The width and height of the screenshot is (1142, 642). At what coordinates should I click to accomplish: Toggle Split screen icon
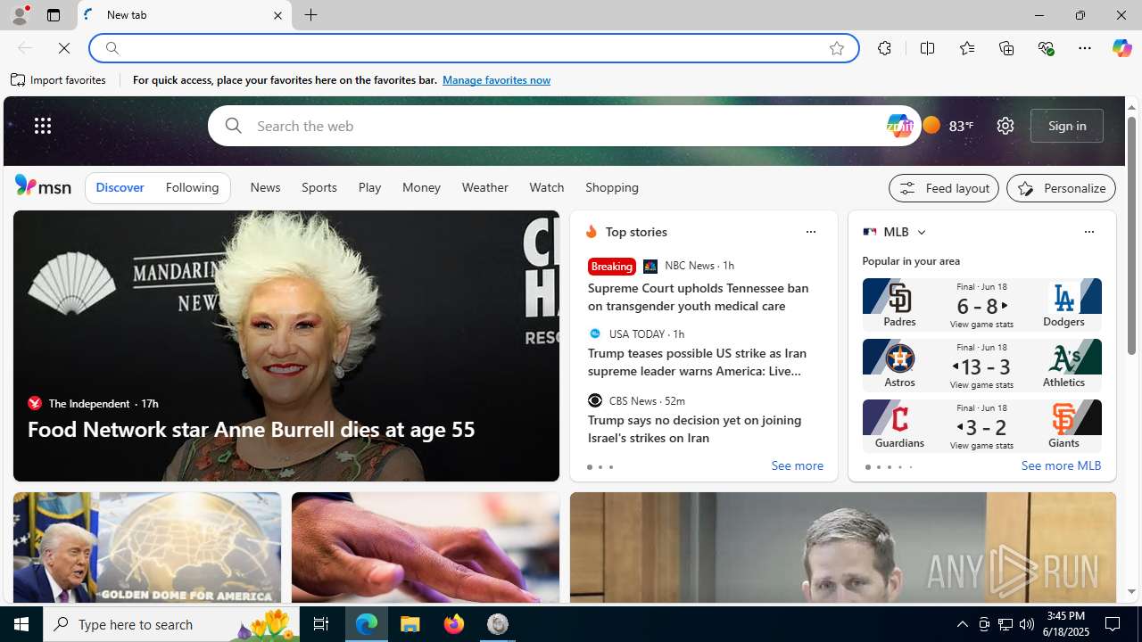(928, 48)
